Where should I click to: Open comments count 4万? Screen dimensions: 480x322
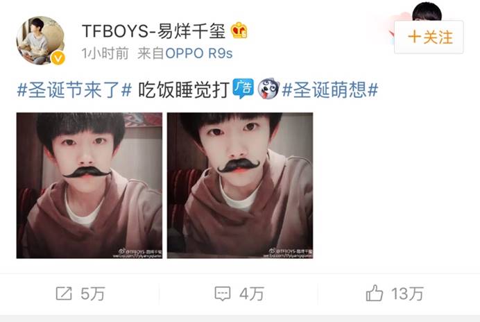tap(252, 294)
